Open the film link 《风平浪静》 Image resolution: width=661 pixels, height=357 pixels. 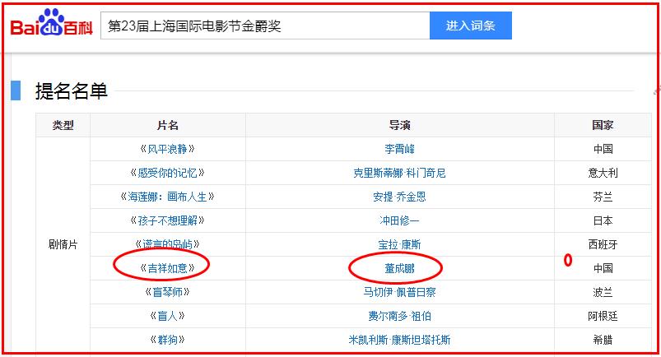pyautogui.click(x=167, y=149)
